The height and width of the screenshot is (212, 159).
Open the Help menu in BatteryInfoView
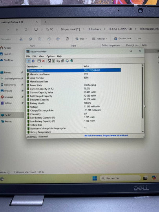[60, 57]
